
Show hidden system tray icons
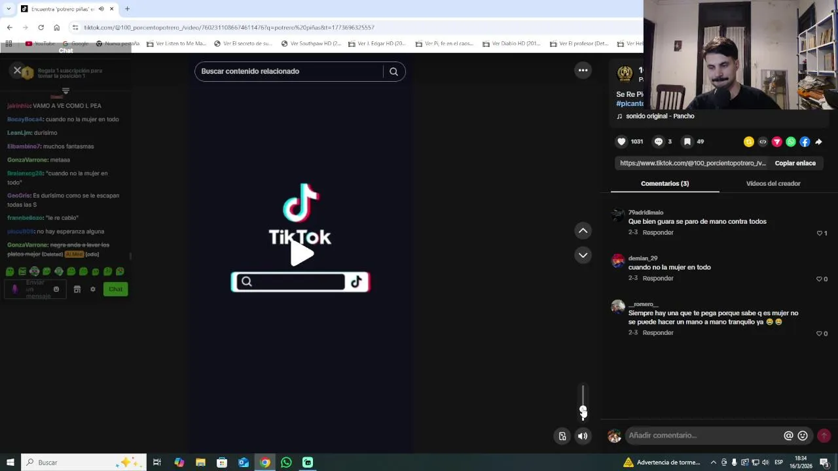pyautogui.click(x=714, y=462)
